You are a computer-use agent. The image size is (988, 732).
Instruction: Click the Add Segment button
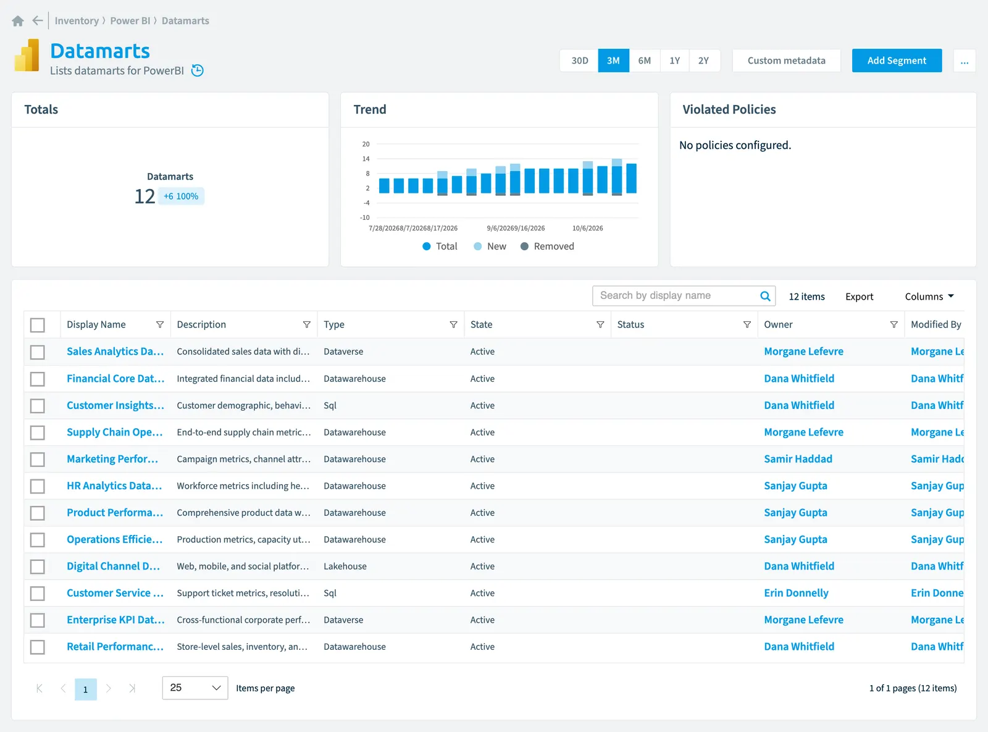897,61
